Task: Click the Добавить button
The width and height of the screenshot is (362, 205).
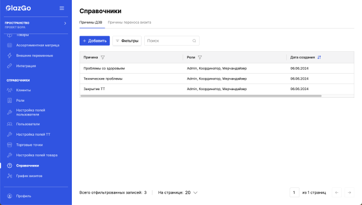Action: [x=95, y=41]
